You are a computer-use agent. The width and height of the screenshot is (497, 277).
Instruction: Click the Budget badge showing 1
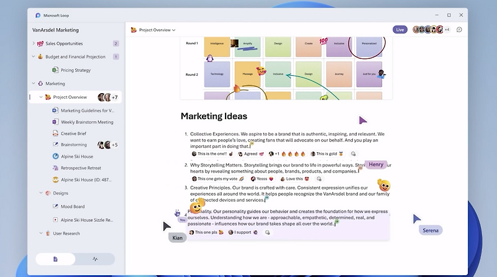(x=116, y=57)
